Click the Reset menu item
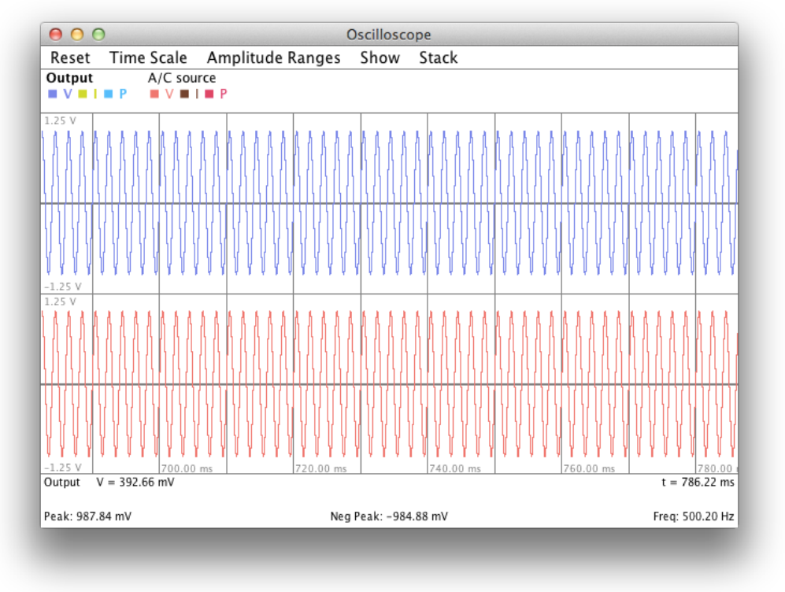This screenshot has width=785, height=592. click(70, 57)
